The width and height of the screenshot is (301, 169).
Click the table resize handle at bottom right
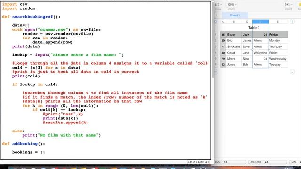pos(292,72)
